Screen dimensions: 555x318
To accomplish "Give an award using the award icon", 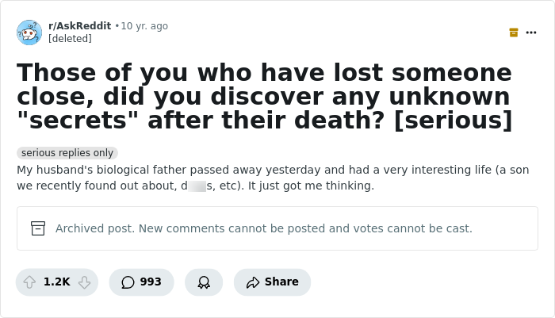I will (204, 282).
